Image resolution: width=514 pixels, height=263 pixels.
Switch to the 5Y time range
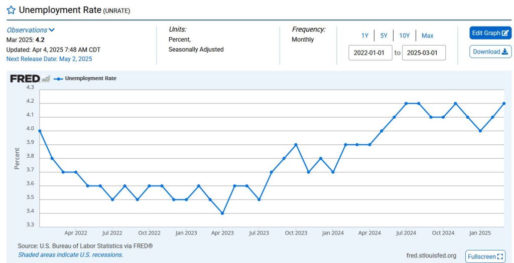(383, 36)
